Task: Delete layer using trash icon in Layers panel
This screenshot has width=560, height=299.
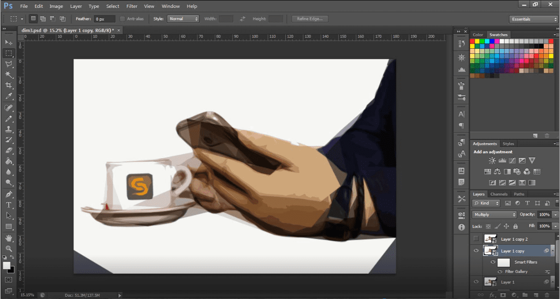Action: click(547, 294)
